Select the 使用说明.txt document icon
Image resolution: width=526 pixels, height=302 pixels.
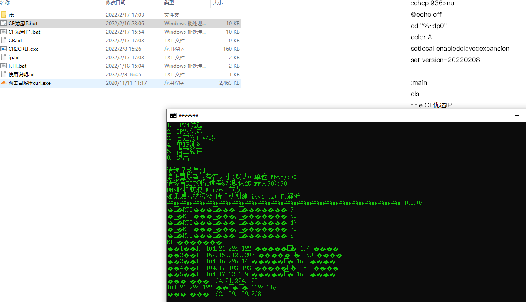pos(4,74)
